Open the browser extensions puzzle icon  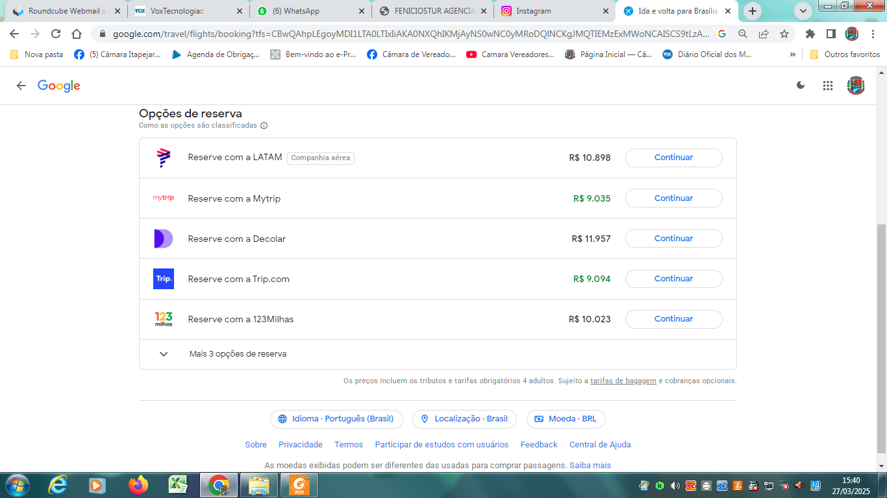(x=810, y=34)
